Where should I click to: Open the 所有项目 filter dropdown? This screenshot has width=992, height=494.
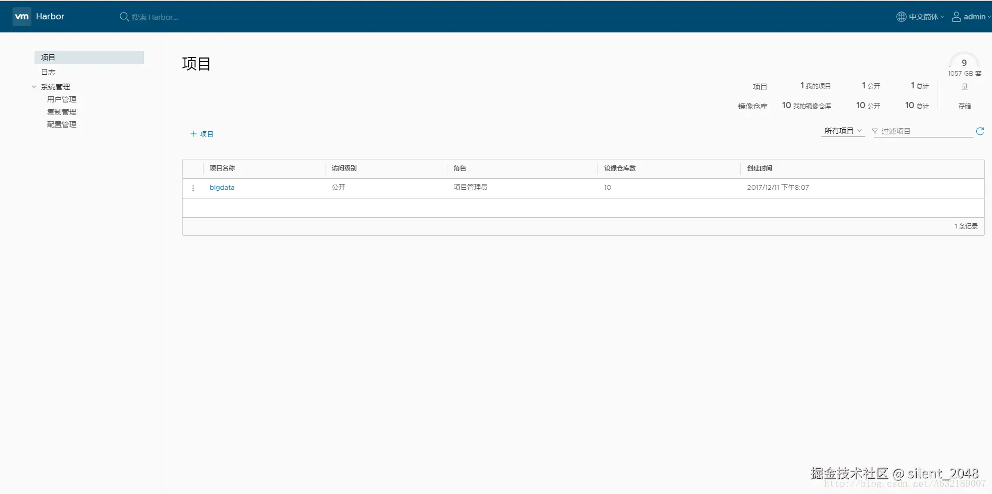coord(843,131)
